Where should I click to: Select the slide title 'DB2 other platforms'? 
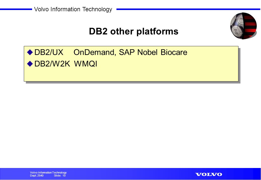tap(134, 31)
